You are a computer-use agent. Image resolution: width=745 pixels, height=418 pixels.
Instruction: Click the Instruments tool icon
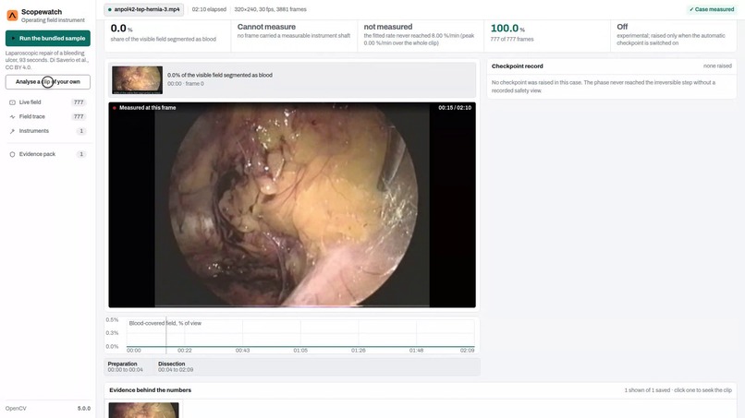pyautogui.click(x=12, y=131)
